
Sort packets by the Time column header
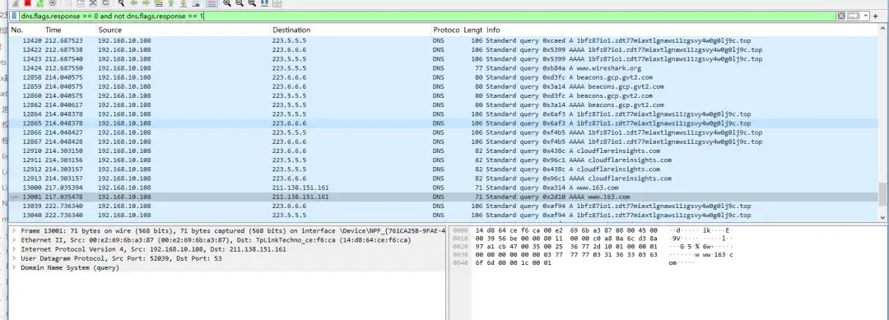tap(69, 30)
